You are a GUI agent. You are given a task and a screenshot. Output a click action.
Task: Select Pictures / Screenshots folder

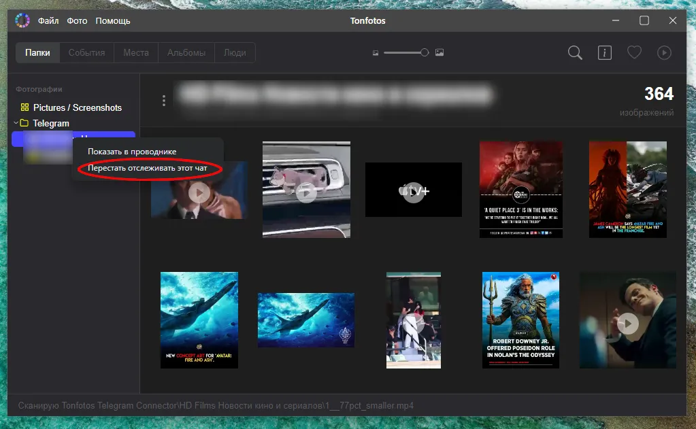(x=77, y=107)
